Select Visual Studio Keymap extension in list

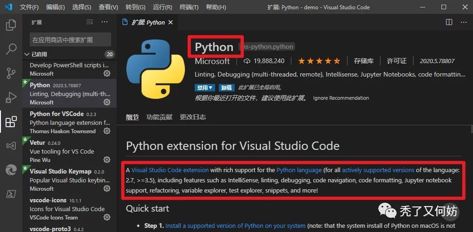click(x=69, y=180)
